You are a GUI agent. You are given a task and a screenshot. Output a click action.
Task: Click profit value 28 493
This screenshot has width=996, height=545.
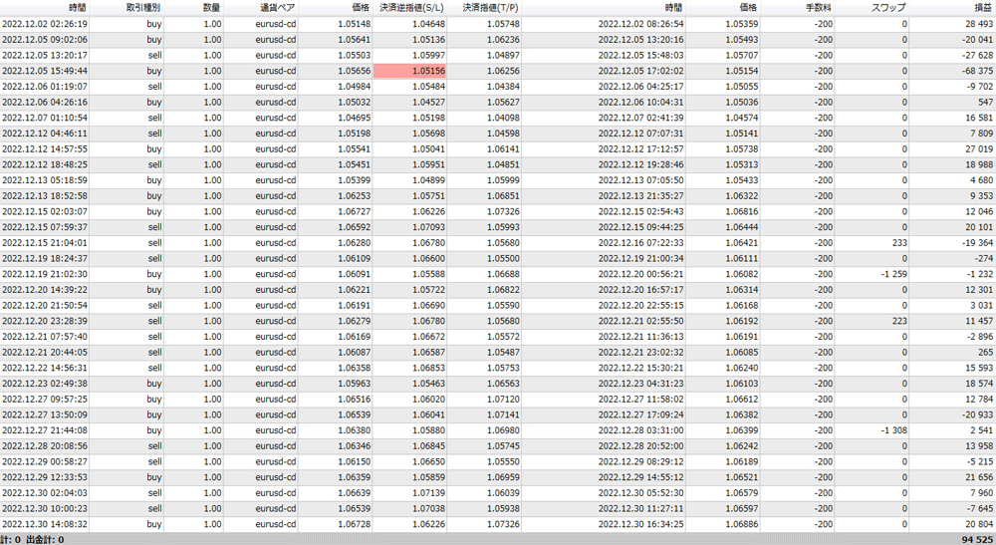(979, 24)
